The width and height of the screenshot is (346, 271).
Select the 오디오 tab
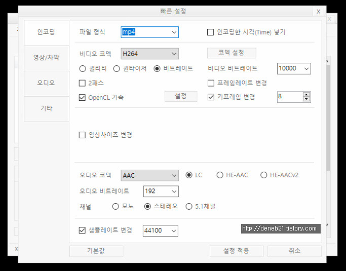pyautogui.click(x=46, y=83)
